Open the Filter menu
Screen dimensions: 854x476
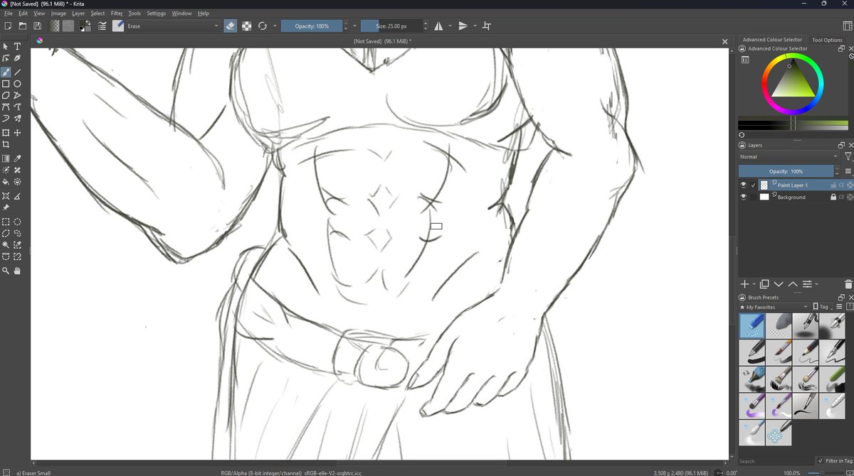pyautogui.click(x=117, y=12)
